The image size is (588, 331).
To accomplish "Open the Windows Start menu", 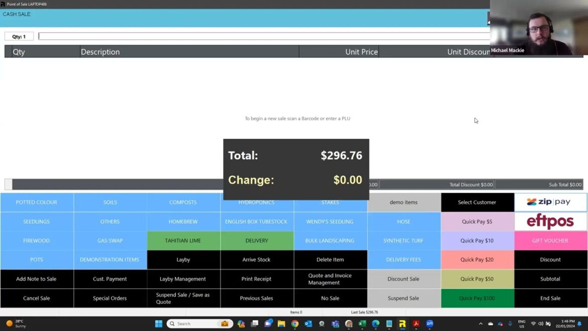I will coord(158,323).
